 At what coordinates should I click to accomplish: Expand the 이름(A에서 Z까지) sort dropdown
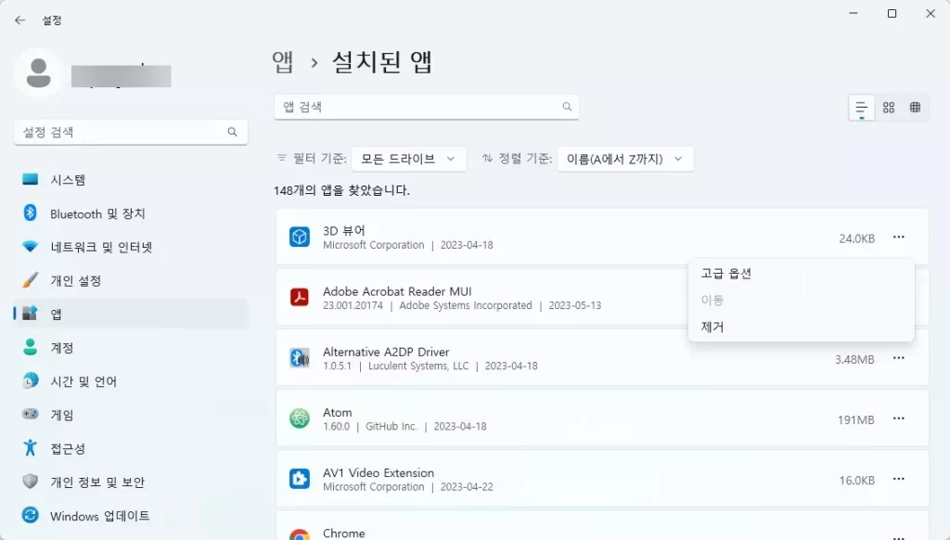(625, 159)
